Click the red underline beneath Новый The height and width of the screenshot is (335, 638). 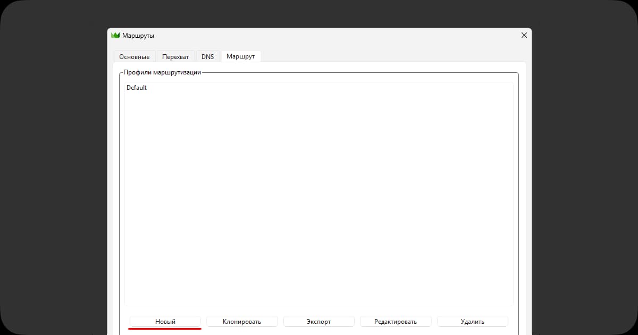point(165,329)
